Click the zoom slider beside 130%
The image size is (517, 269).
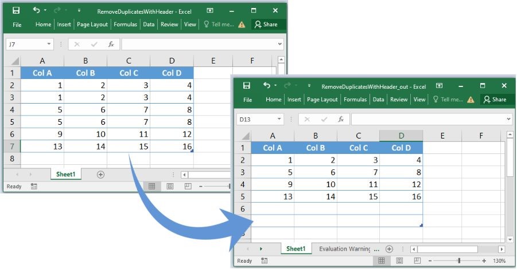tap(459, 261)
